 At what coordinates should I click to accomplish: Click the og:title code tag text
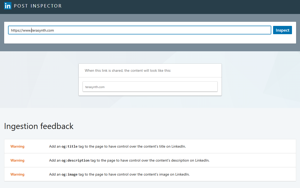point(69,146)
